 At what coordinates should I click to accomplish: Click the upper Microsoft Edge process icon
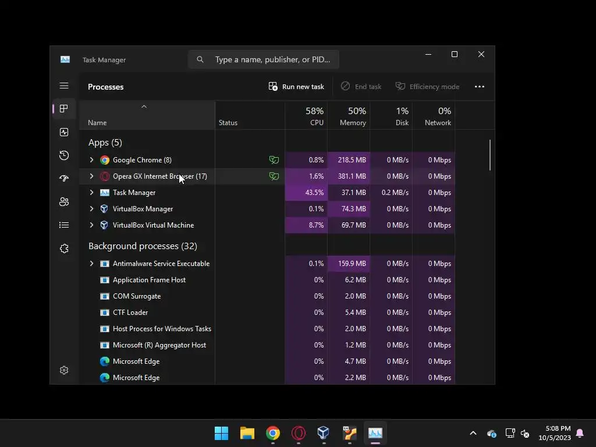[x=105, y=361]
